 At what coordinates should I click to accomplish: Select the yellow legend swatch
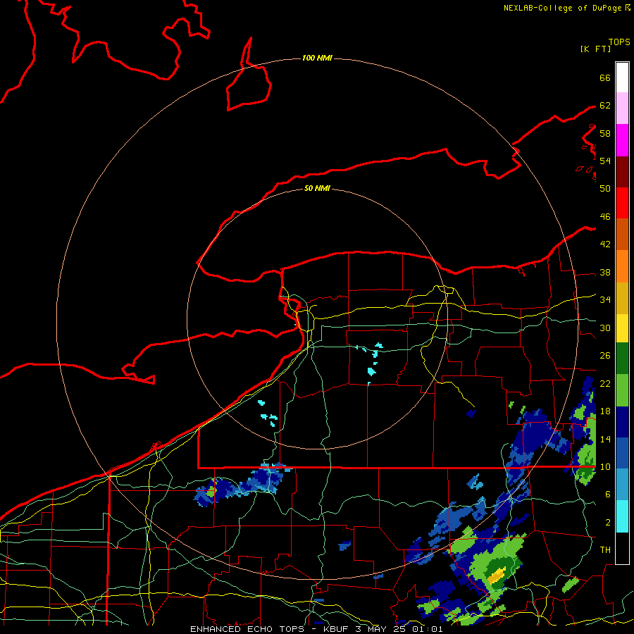coord(622,328)
